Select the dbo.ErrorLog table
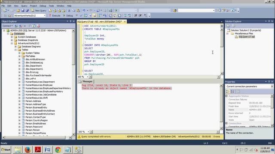Image resolution: width=275 pixels, height=154 pixels. pos(32,72)
